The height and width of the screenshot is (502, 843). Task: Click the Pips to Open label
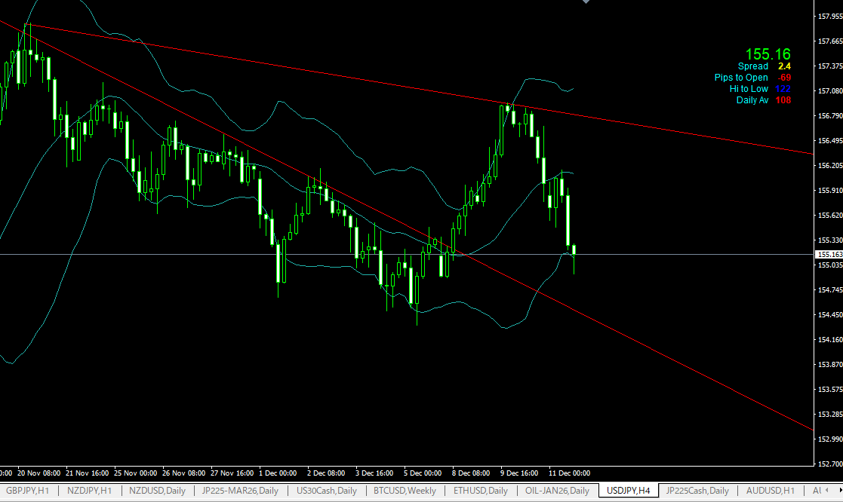pos(741,78)
